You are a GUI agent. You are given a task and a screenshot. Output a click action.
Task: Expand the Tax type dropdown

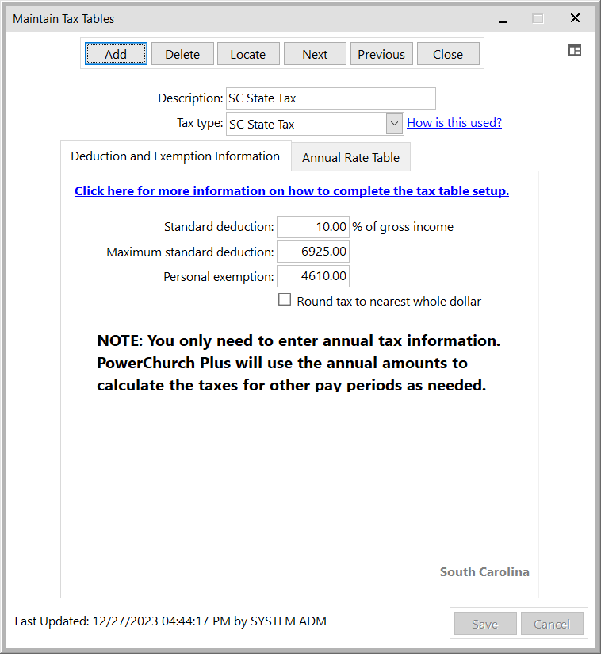(x=394, y=124)
